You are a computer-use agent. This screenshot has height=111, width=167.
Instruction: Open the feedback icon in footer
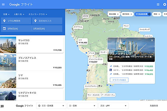[x=2, y=106]
